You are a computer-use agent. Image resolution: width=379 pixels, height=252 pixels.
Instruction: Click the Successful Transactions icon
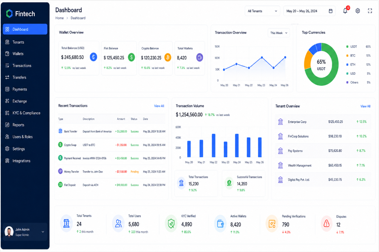coord(229,183)
